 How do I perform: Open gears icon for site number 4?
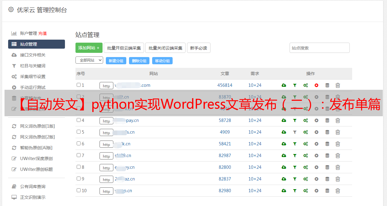click(x=306, y=120)
